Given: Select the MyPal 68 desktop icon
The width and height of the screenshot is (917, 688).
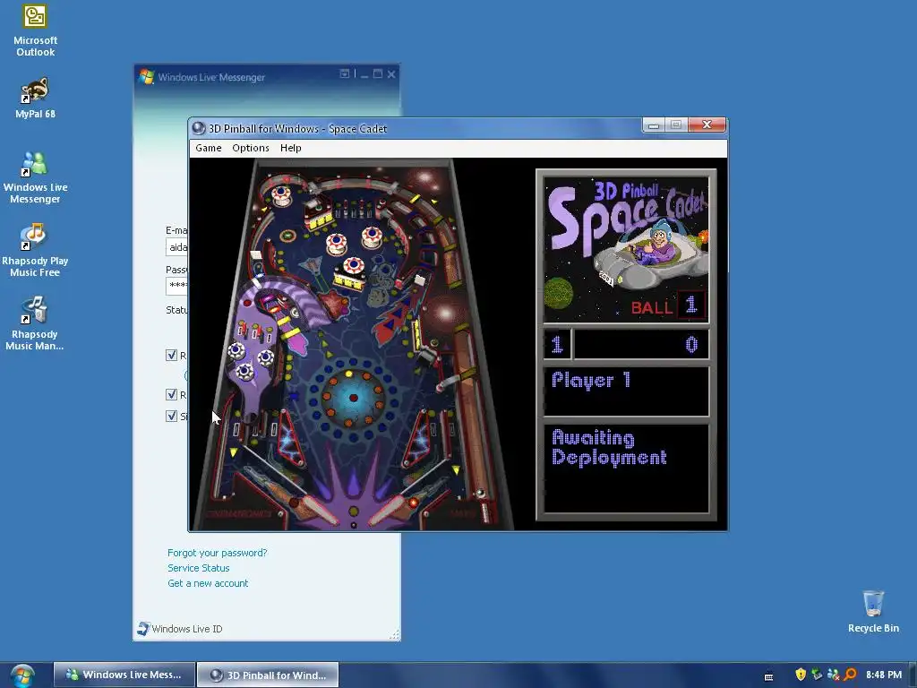Looking at the screenshot, I should (x=35, y=99).
